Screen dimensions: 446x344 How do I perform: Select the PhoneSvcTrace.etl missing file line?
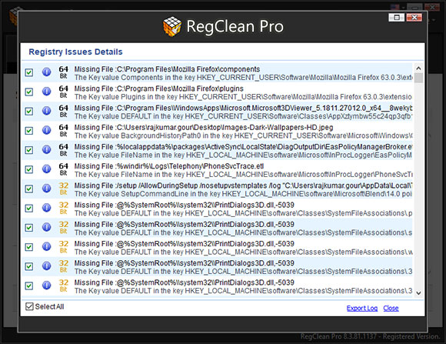[x=169, y=166]
